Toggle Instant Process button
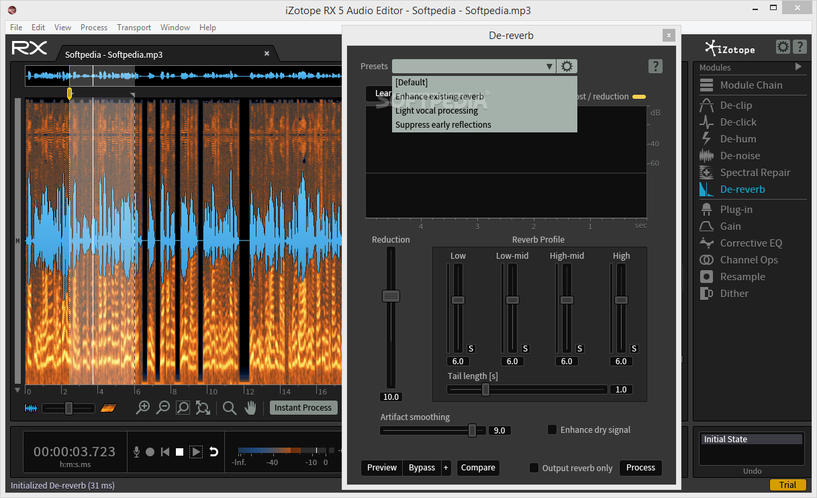817x498 pixels. pyautogui.click(x=303, y=407)
